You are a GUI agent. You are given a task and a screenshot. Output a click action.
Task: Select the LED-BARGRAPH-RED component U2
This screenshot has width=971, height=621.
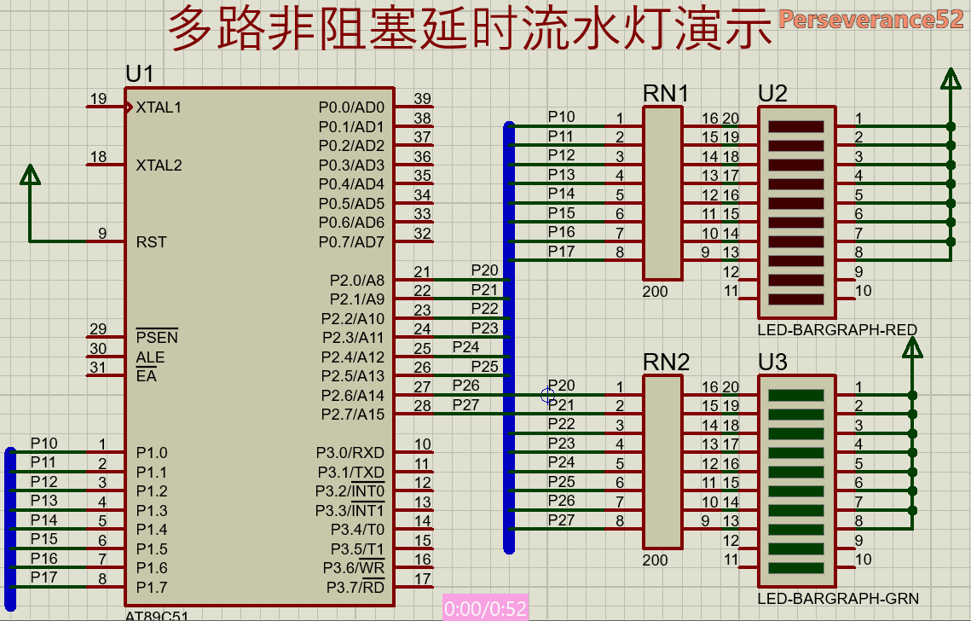coord(797,209)
